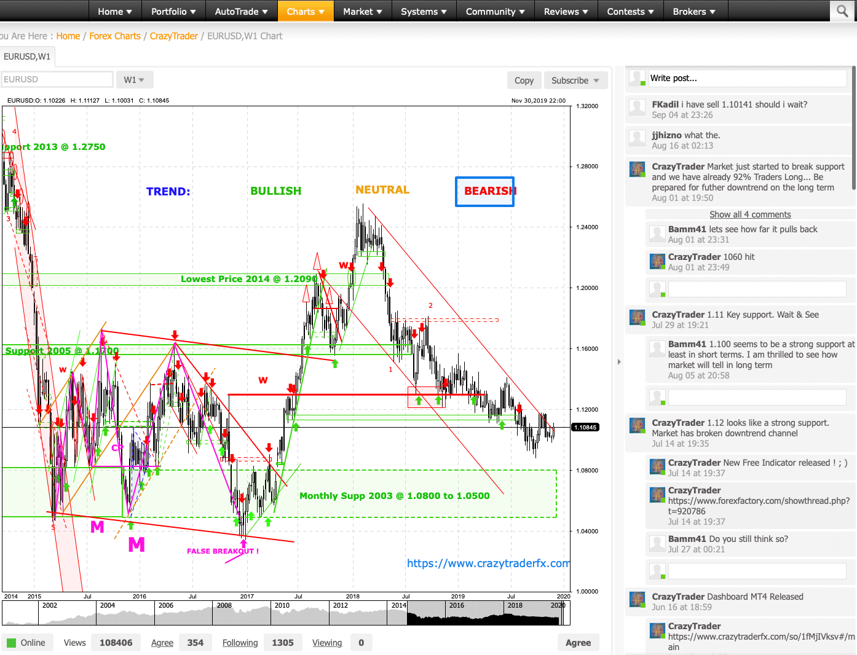Open the Home menu
This screenshot has width=857, height=655.
point(115,11)
